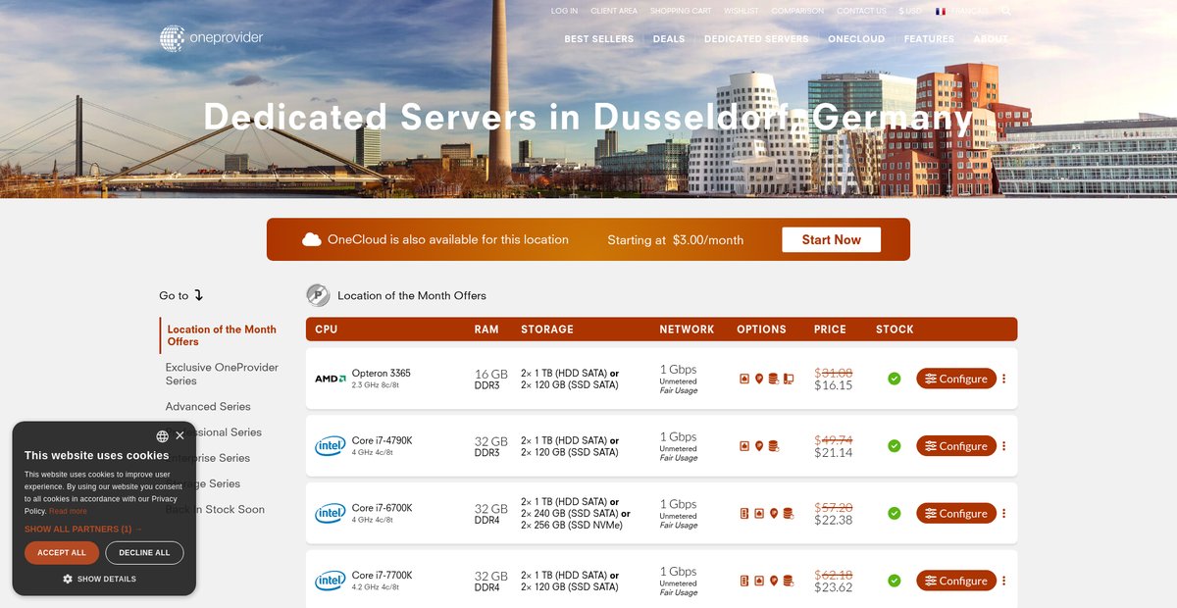Click the $16.15 price
The width and height of the screenshot is (1177, 608).
tap(834, 385)
